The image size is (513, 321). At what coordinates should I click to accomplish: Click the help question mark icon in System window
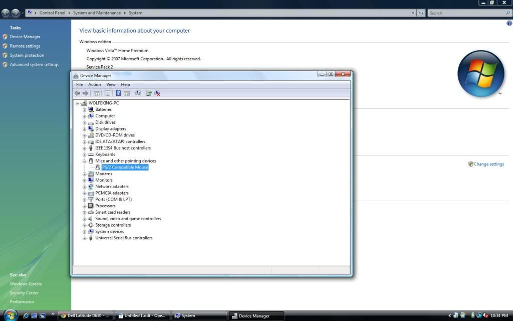[x=509, y=23]
